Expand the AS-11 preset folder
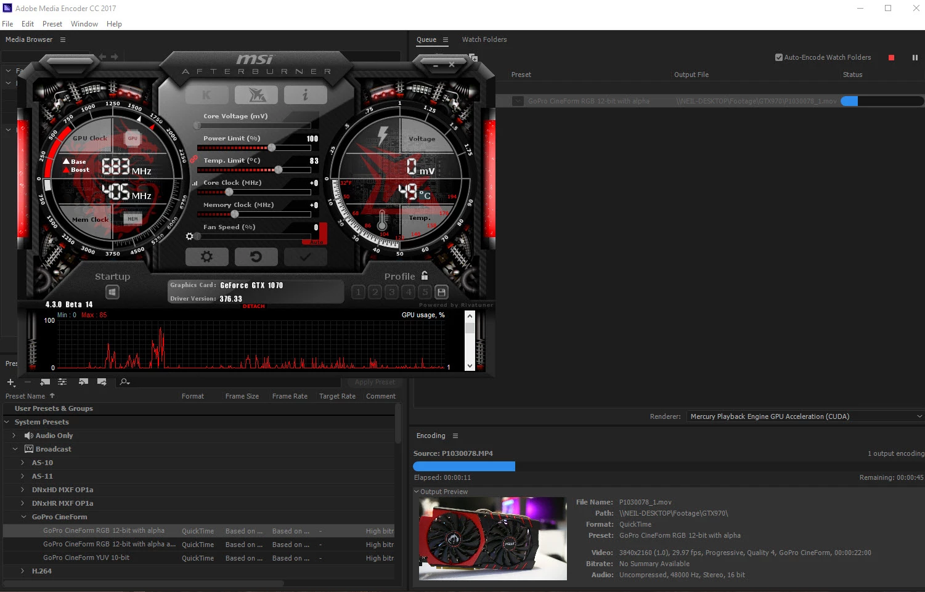 [x=23, y=476]
